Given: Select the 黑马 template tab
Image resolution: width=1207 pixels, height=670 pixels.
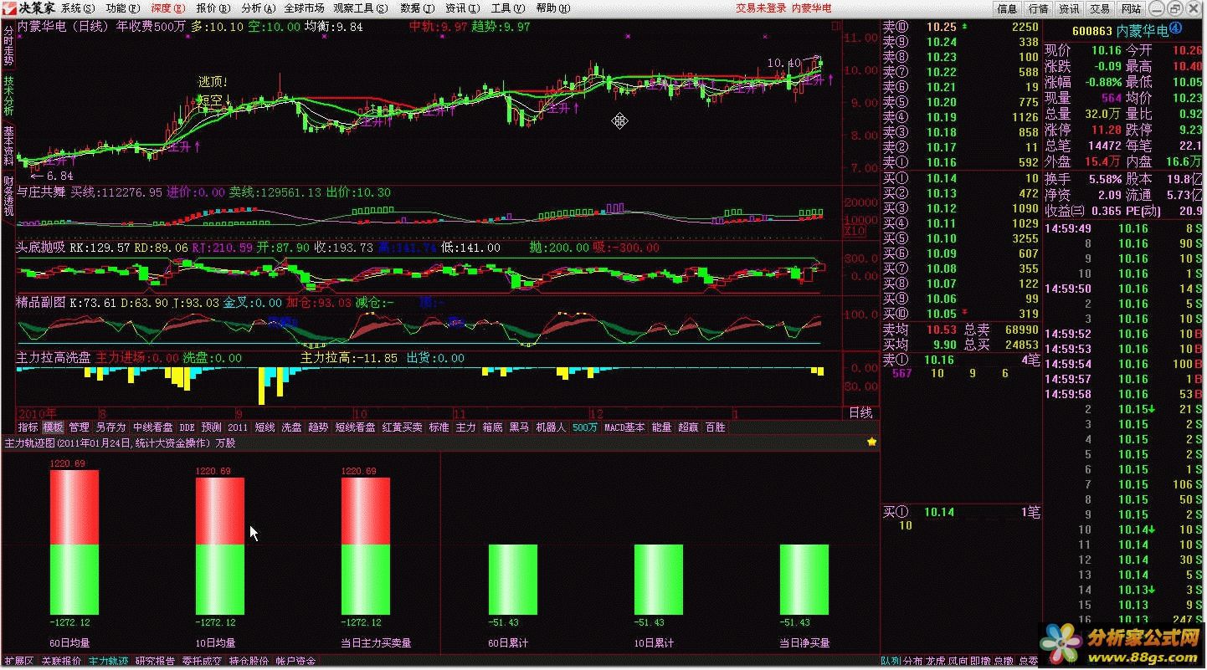Looking at the screenshot, I should [x=519, y=427].
